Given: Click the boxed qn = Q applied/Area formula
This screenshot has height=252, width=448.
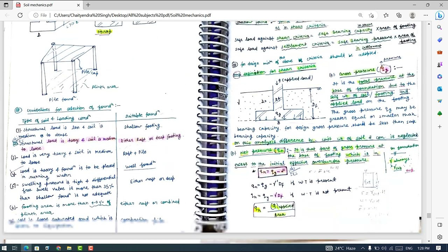Looking at the screenshot, I should pyautogui.click(x=274, y=209).
